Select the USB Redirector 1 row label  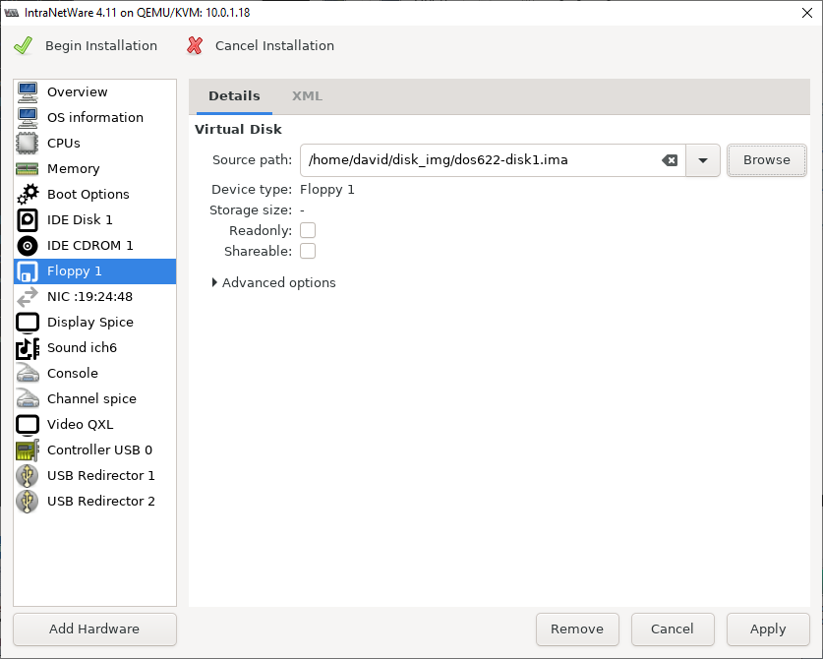pyautogui.click(x=100, y=476)
